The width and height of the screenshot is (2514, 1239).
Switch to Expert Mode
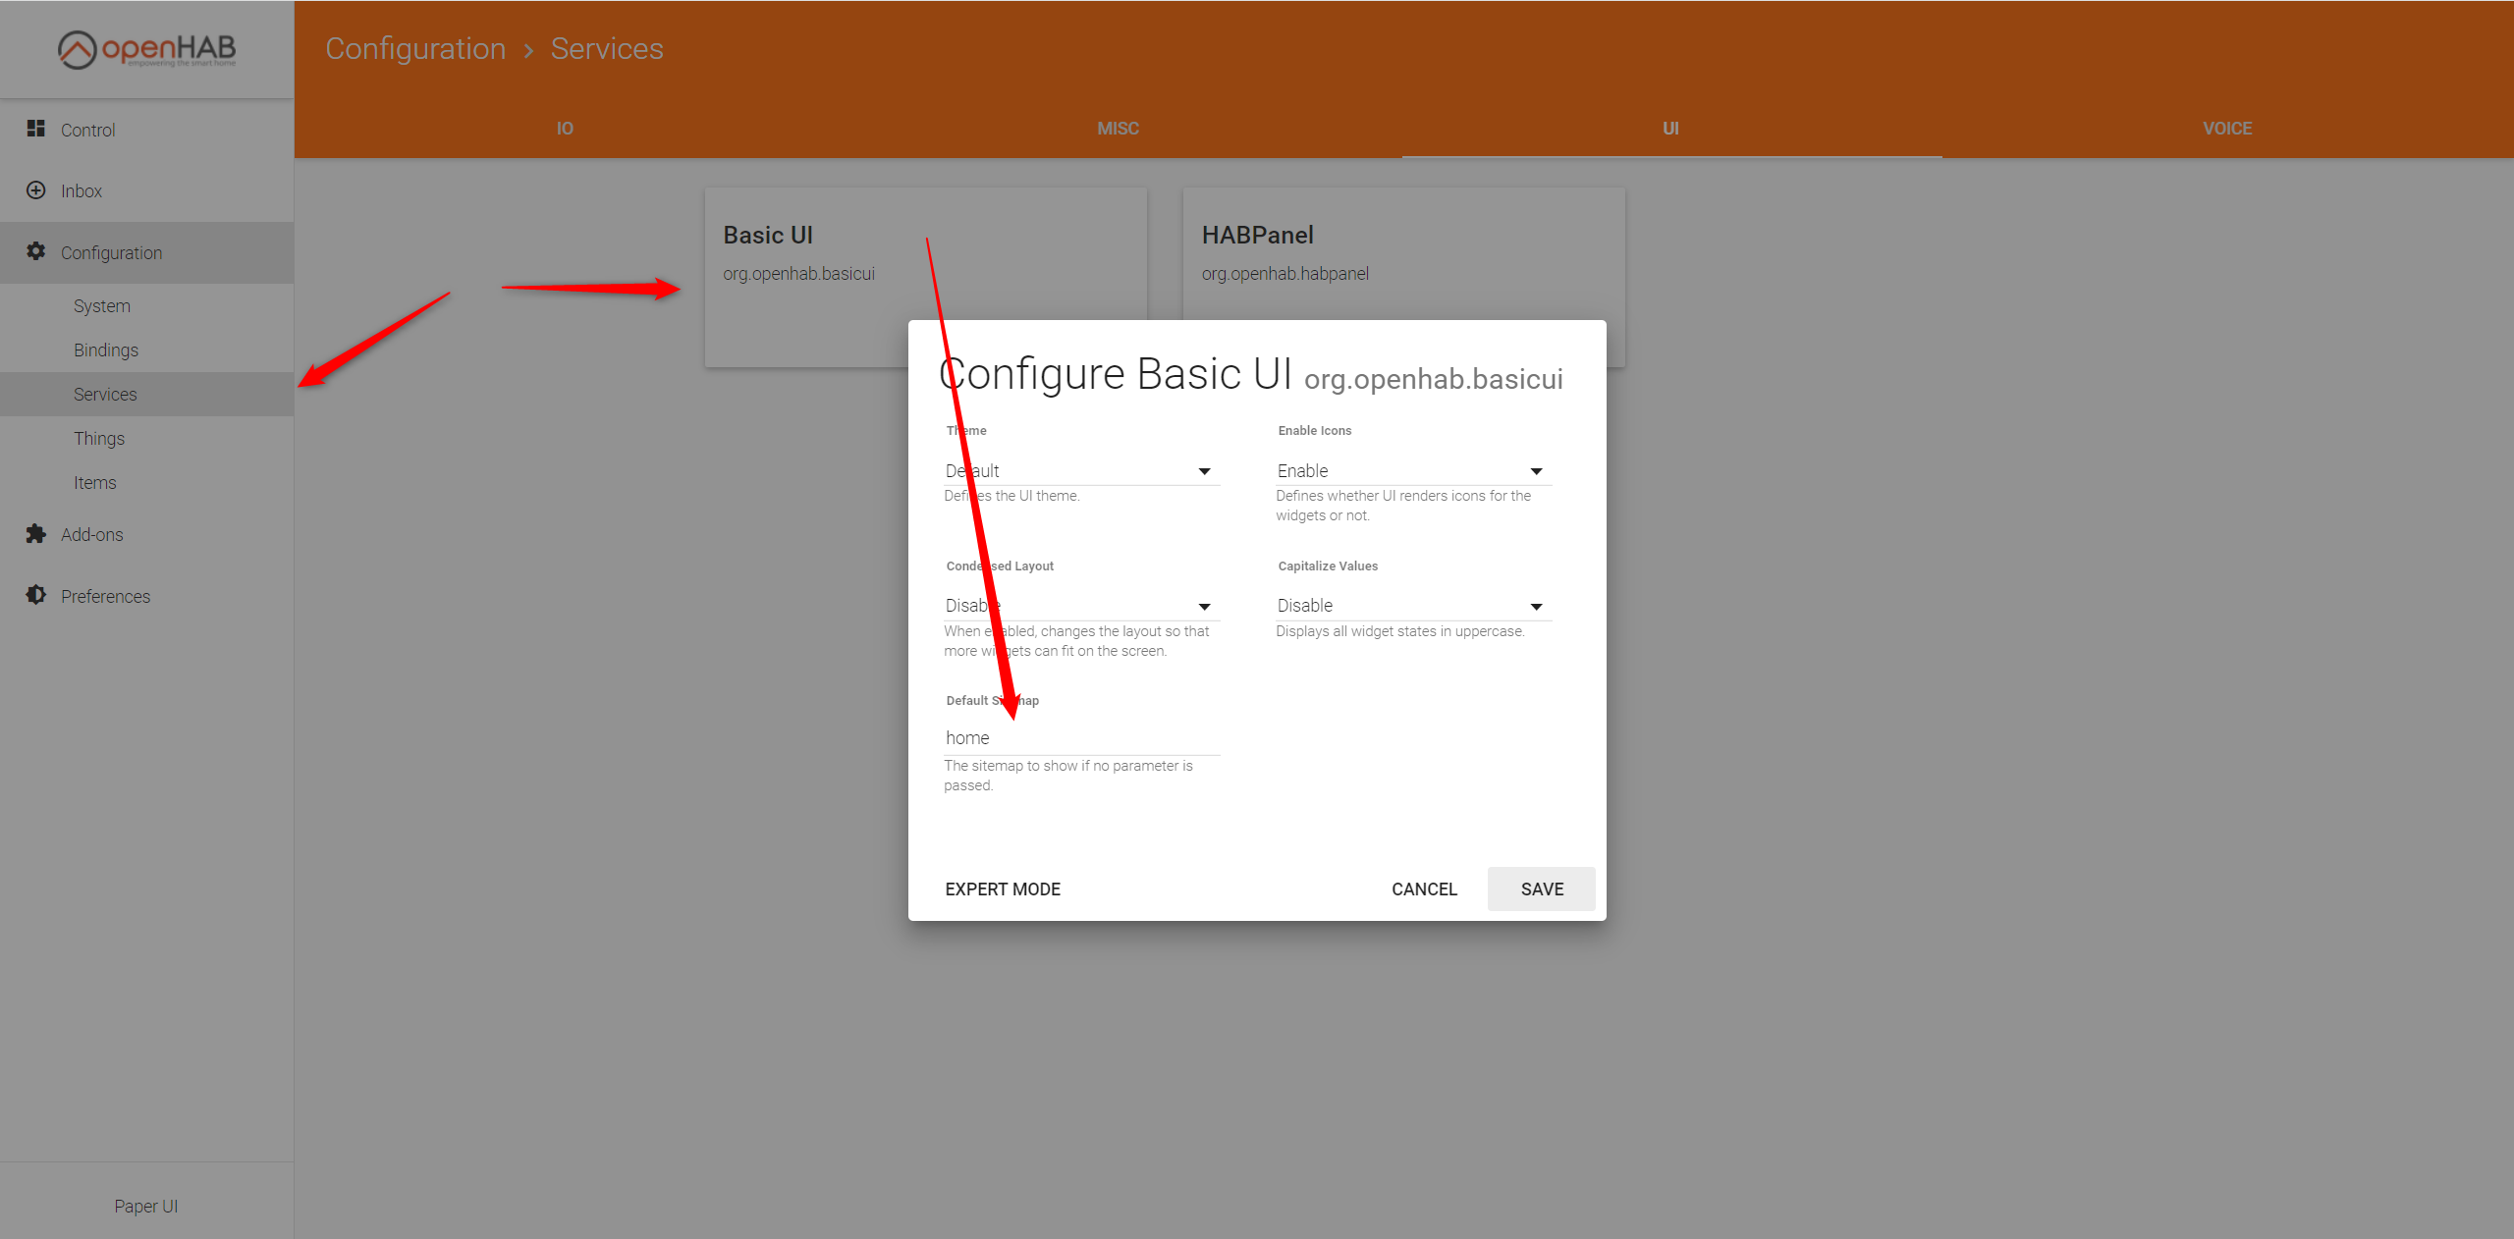[1003, 889]
